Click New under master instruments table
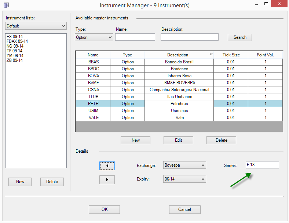 pos(135,140)
